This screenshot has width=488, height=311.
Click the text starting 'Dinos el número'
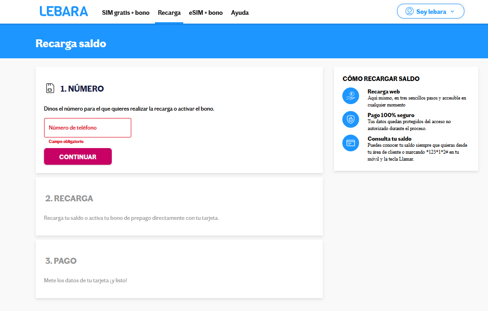129,109
